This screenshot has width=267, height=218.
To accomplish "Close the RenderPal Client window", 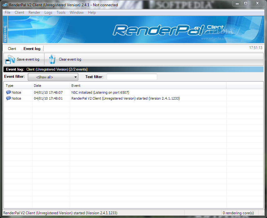I will (x=257, y=3).
